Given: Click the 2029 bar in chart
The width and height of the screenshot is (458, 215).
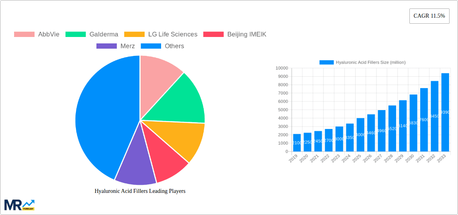Looking at the screenshot, I should point(403,126).
